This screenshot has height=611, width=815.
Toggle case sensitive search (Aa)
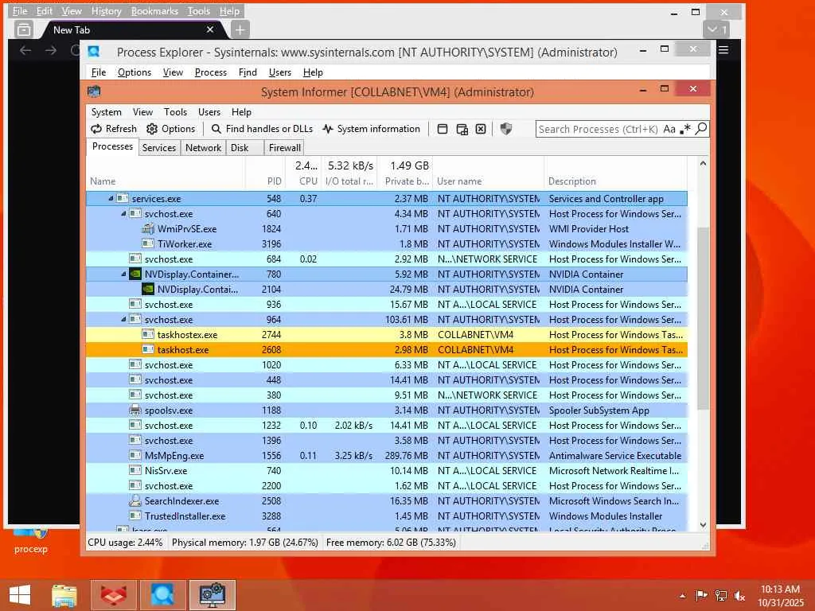669,129
